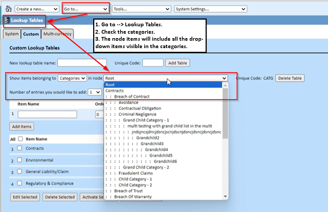The width and height of the screenshot is (328, 212).
Task: Switch to the System tab
Action: [x=12, y=34]
